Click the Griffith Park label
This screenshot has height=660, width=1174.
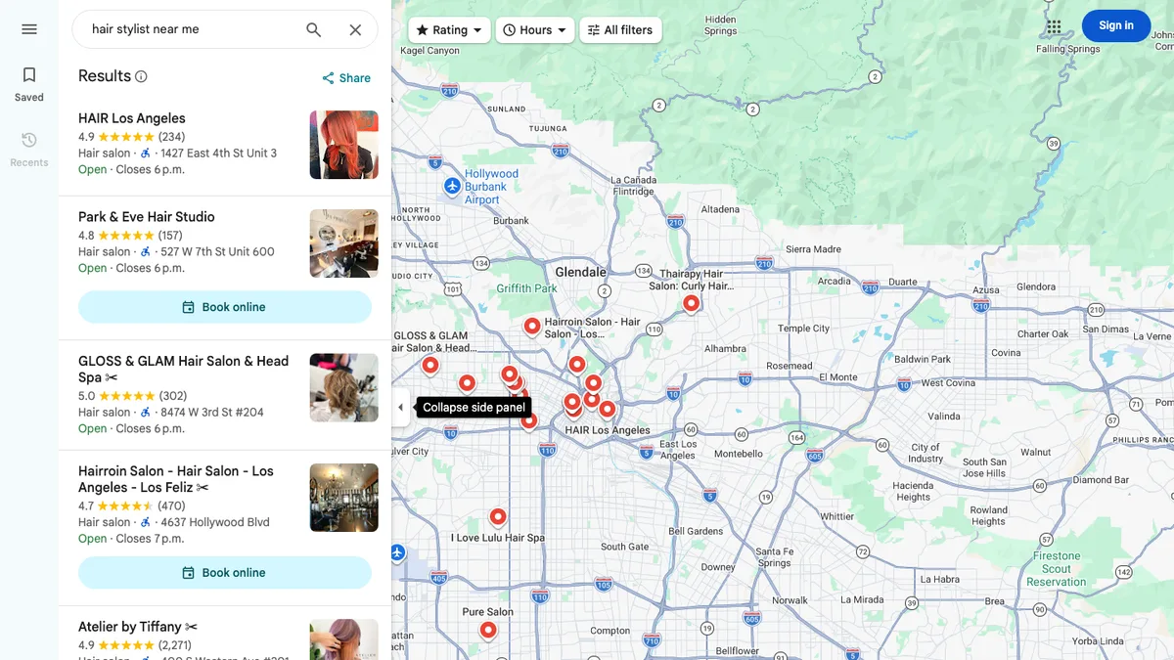pos(526,288)
